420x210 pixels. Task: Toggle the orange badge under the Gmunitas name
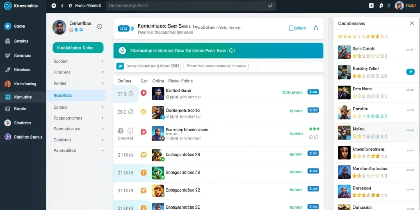71,30
